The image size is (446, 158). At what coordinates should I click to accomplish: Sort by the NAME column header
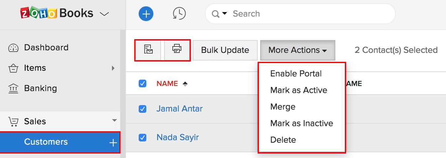(x=167, y=83)
